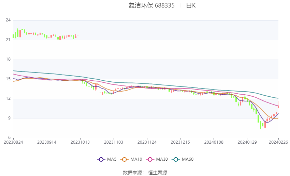Click the y-axis value 6
This screenshot has width=290, height=176.
tap(9, 138)
